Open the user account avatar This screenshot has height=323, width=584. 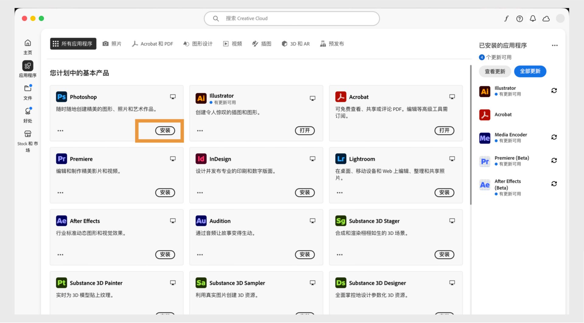(x=560, y=19)
